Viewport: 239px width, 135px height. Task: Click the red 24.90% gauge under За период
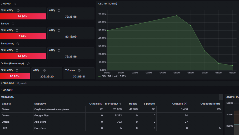[x=23, y=56]
